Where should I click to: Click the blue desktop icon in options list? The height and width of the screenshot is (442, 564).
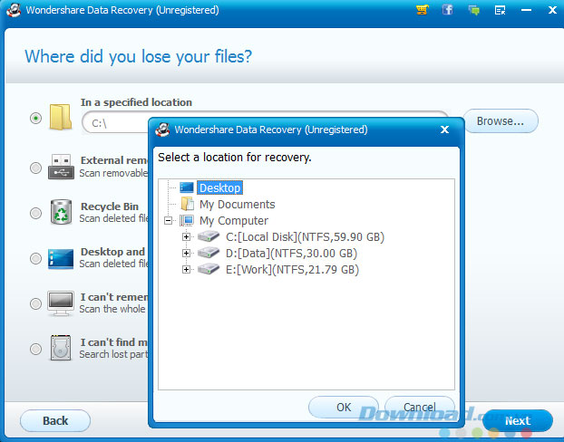coord(61,258)
